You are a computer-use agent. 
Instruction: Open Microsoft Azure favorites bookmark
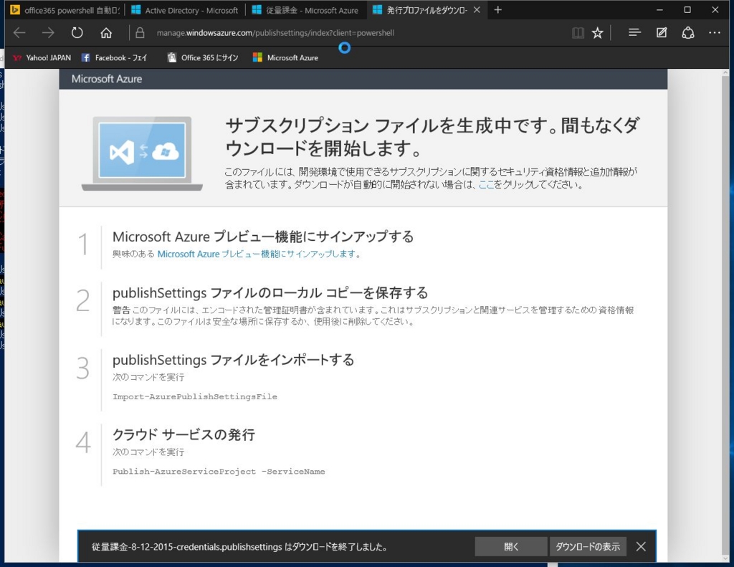285,57
